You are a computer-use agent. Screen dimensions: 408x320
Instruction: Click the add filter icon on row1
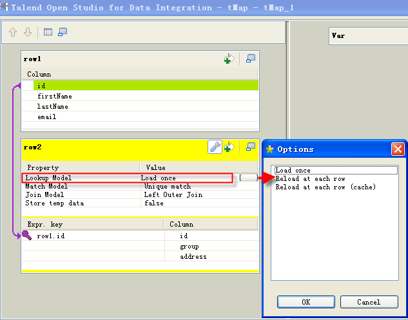click(229, 59)
